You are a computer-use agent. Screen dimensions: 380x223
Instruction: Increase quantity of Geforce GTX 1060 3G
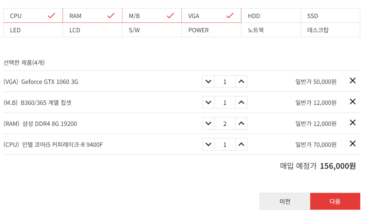click(241, 82)
